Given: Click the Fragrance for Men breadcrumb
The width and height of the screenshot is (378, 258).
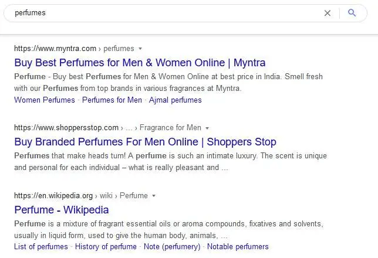Looking at the screenshot, I should point(170,128).
